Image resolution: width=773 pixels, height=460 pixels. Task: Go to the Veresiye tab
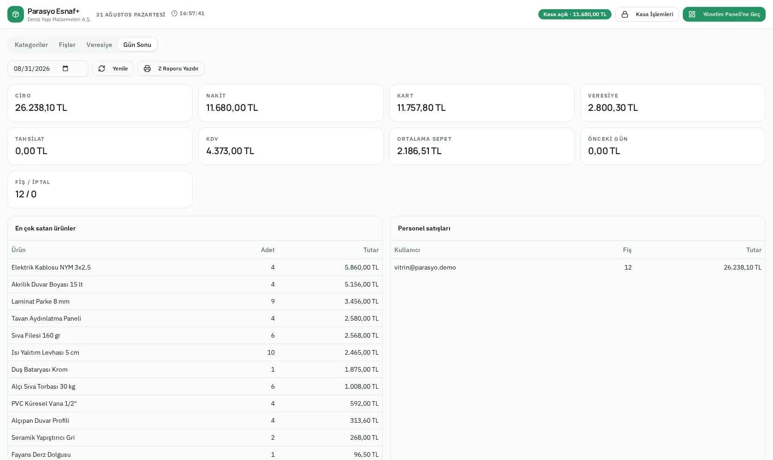point(99,45)
